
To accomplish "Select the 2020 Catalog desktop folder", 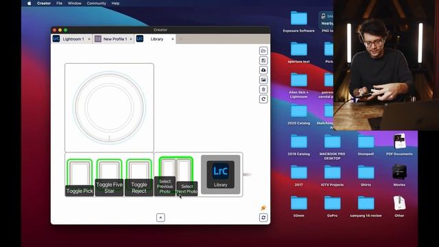I will point(299,114).
